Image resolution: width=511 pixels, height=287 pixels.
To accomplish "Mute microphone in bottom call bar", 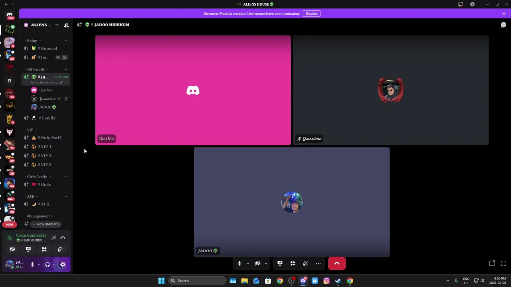I will (x=239, y=263).
